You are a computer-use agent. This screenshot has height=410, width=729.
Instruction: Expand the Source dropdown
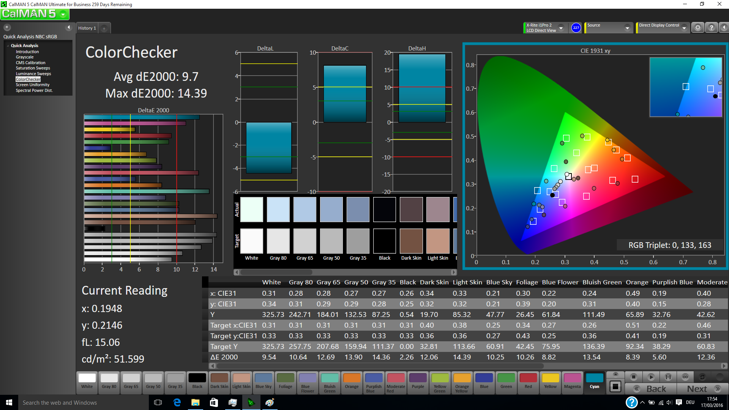tap(627, 28)
